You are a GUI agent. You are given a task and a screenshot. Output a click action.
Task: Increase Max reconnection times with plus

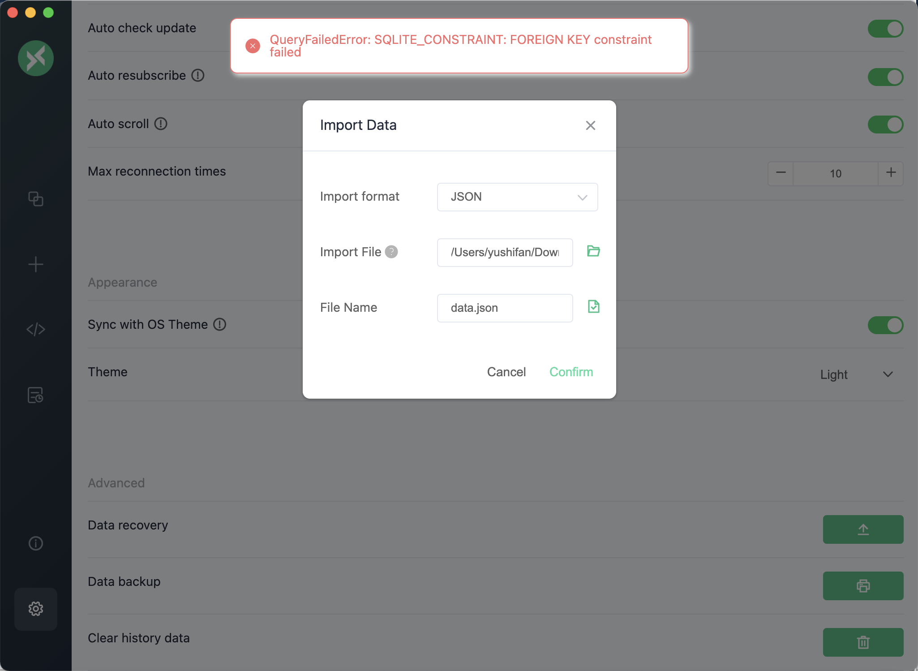click(x=890, y=173)
